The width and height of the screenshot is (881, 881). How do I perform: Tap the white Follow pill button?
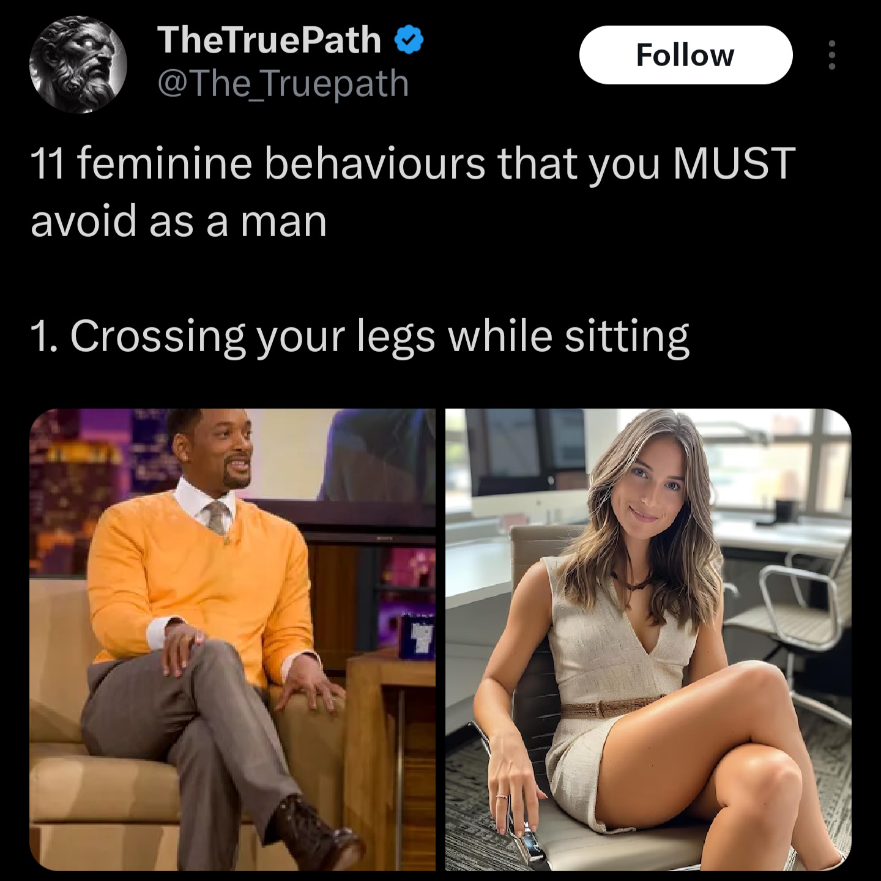(685, 55)
